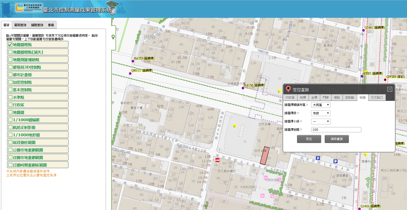Viewport: 407px width, 210px height.
Task: Click the green location pin on map edge
Action: (113, 37)
